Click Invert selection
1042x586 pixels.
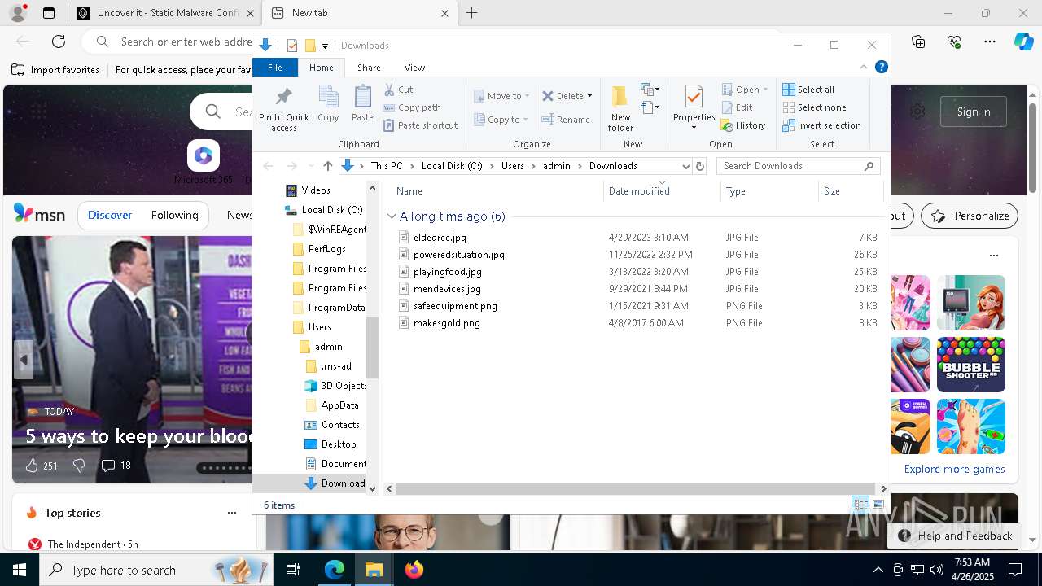click(821, 125)
